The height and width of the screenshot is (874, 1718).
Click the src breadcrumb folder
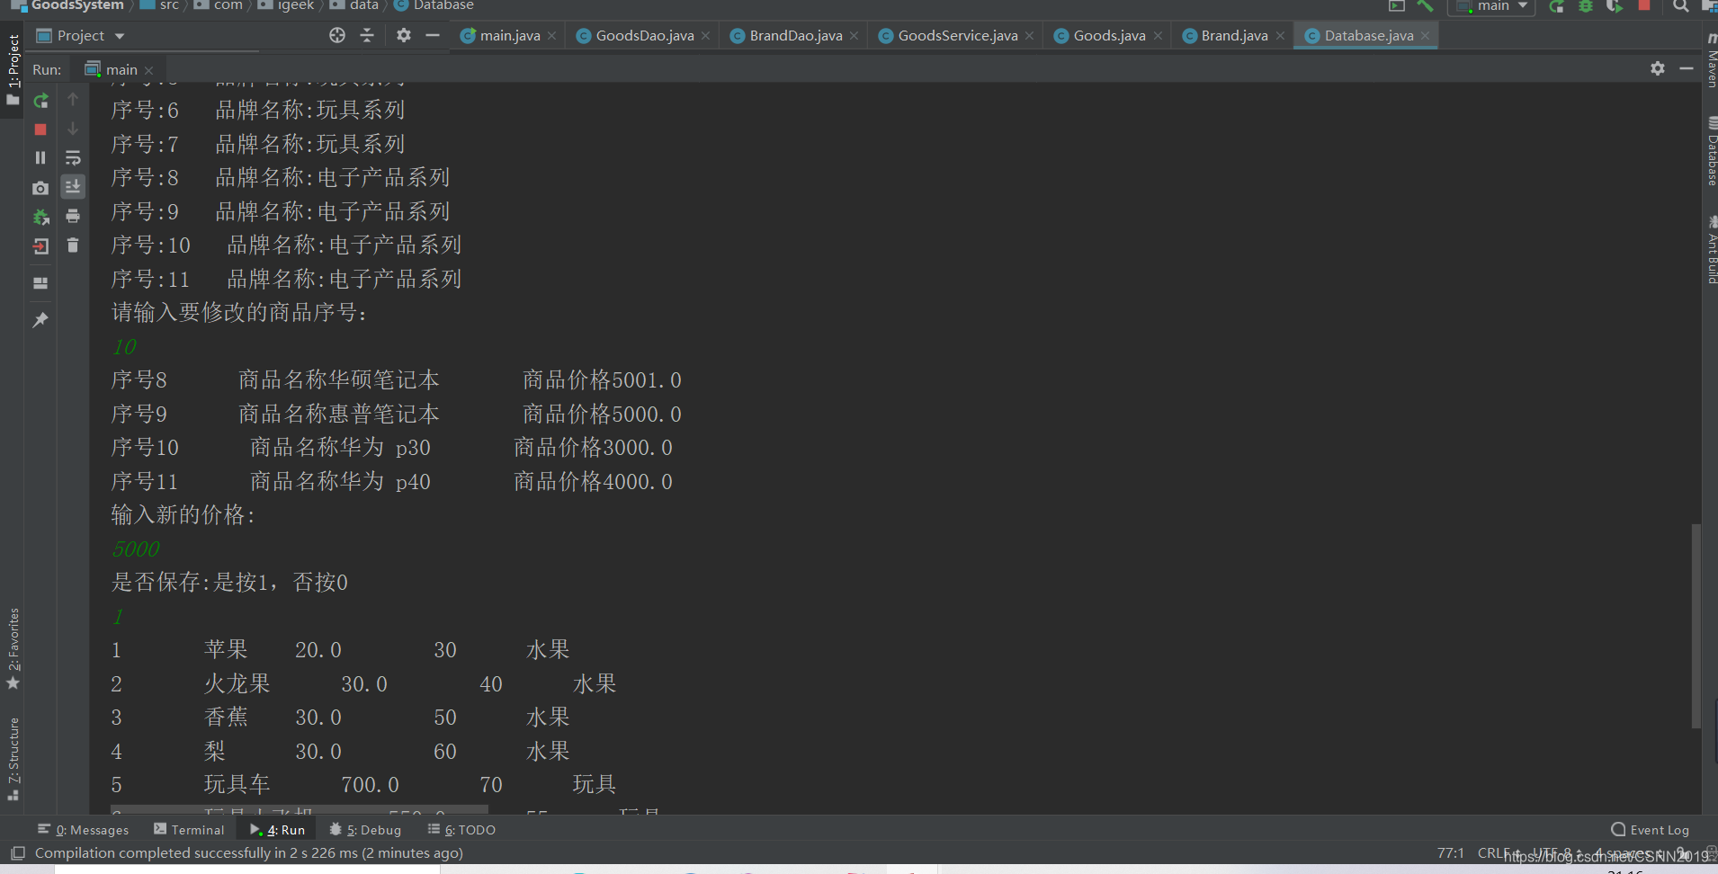click(160, 5)
